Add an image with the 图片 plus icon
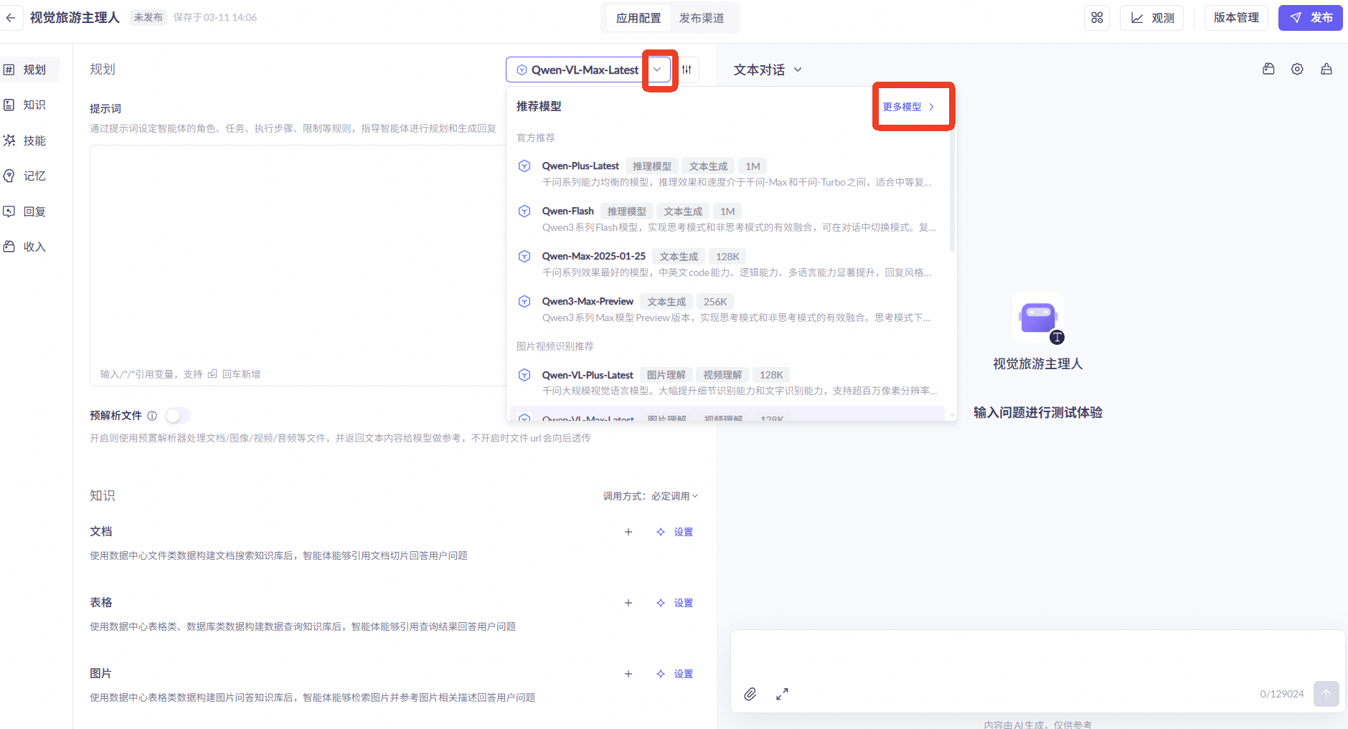The width and height of the screenshot is (1348, 729). pos(628,674)
